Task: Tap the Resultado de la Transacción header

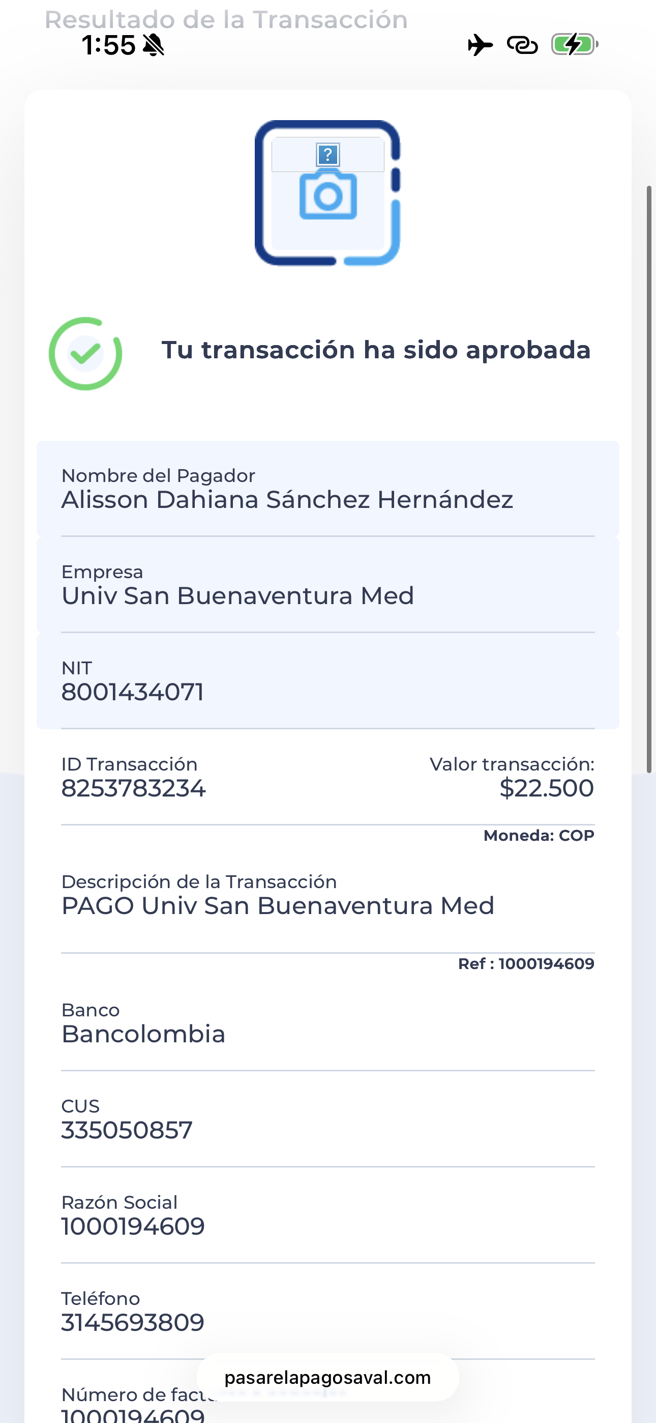Action: 226,19
